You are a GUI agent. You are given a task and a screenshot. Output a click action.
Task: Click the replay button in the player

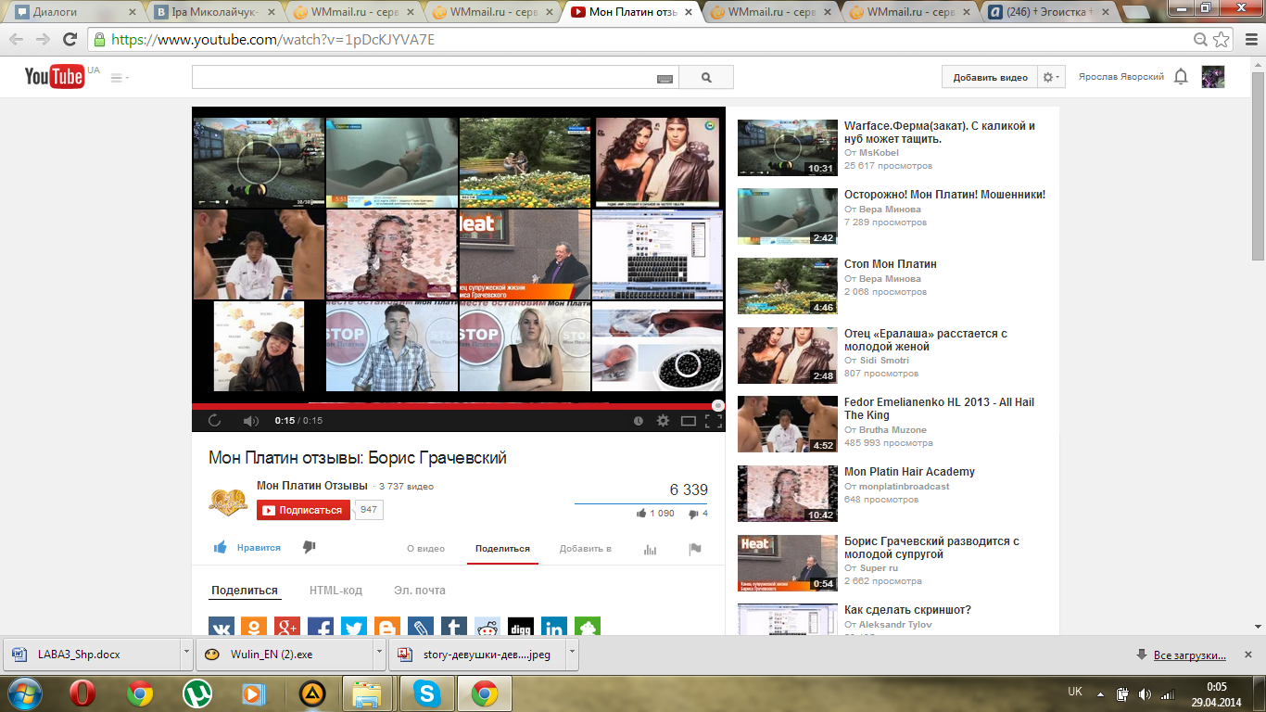pyautogui.click(x=214, y=420)
